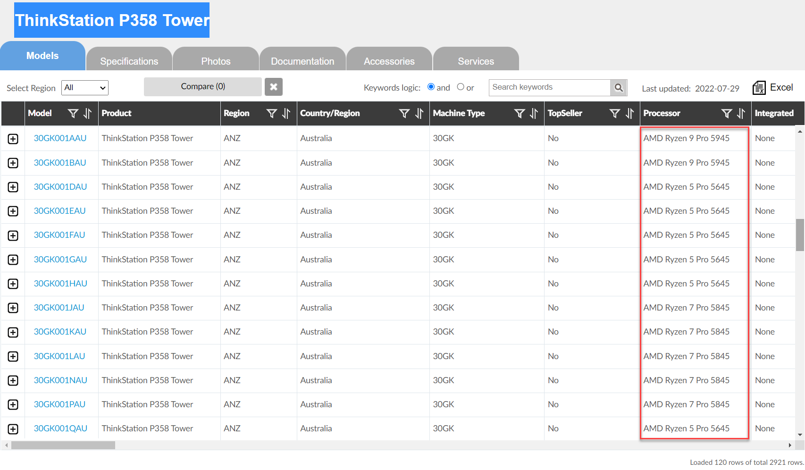The image size is (805, 470).
Task: Expand row 30GK001JAU details
Action: point(13,308)
